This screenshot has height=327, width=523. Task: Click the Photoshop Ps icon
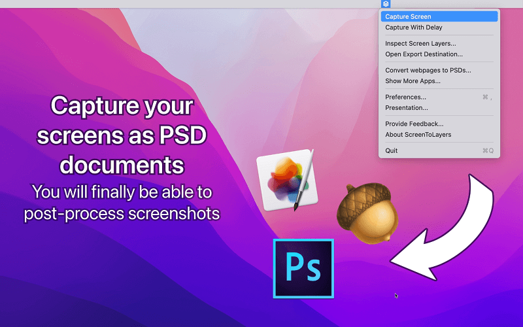[303, 268]
